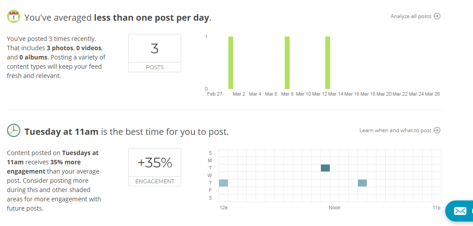Follow the Learn when and what to post link

pyautogui.click(x=395, y=130)
